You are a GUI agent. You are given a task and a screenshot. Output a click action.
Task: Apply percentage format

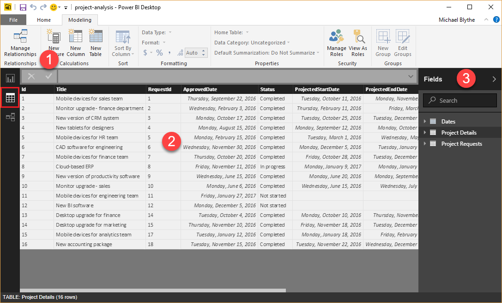159,53
